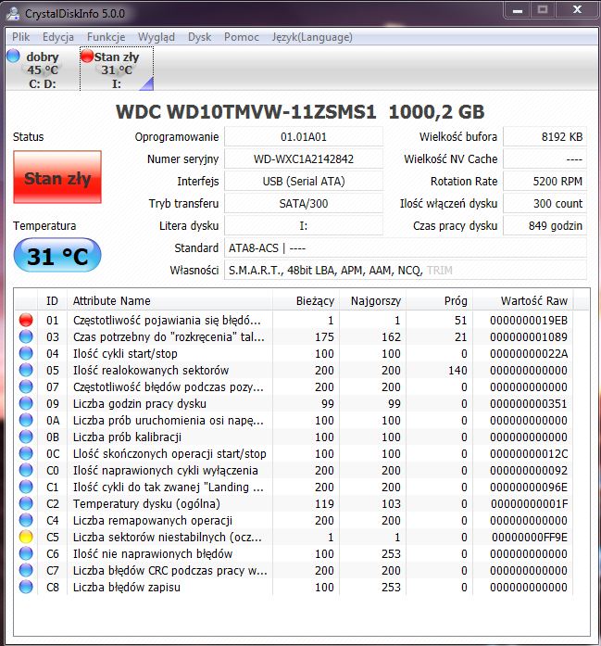
Task: Click serial number field 'WD-WXC1A2142842'
Action: click(304, 159)
